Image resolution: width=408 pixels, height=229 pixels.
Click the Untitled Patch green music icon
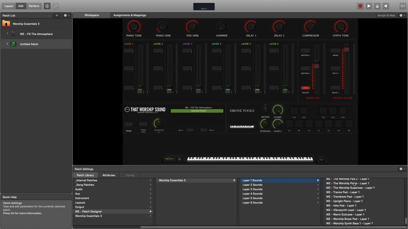click(x=13, y=44)
